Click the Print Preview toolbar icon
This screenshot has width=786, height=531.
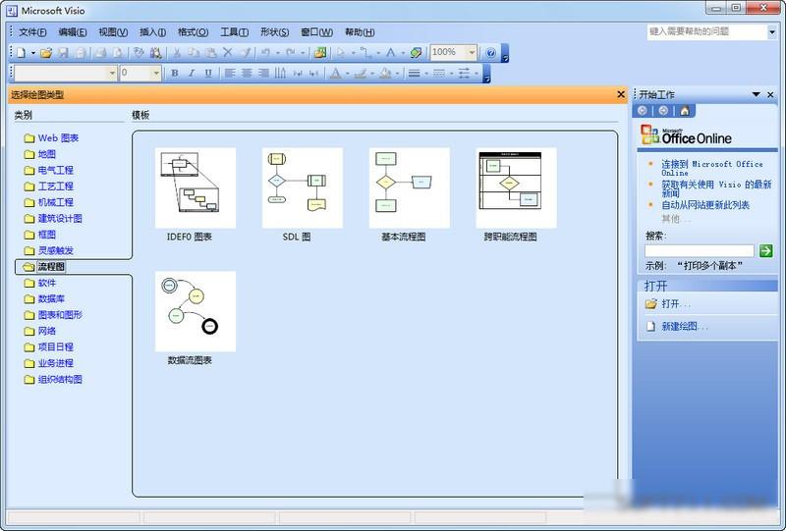(x=117, y=53)
